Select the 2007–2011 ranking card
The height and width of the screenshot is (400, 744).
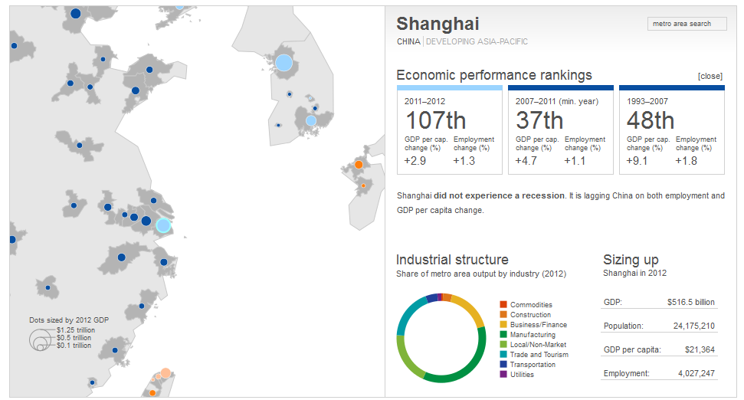coord(560,130)
